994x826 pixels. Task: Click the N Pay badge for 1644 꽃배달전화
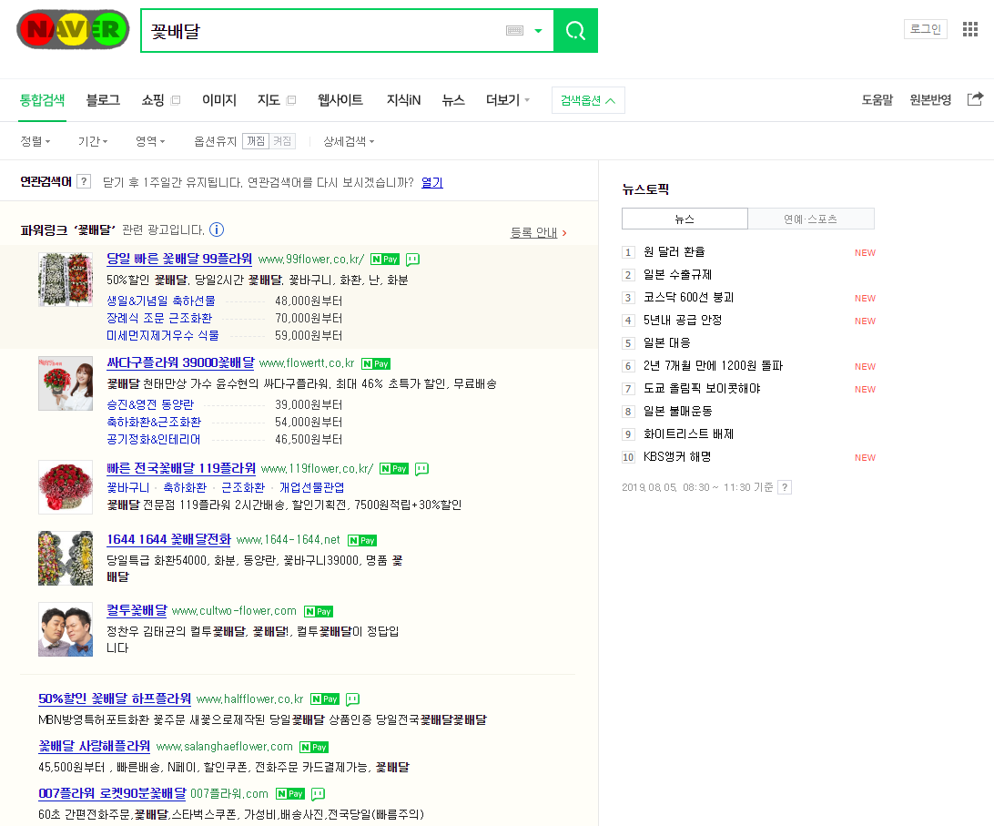pyautogui.click(x=362, y=541)
